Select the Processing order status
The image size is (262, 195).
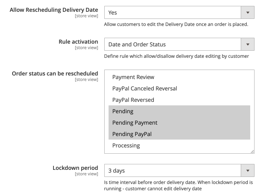coord(126,145)
